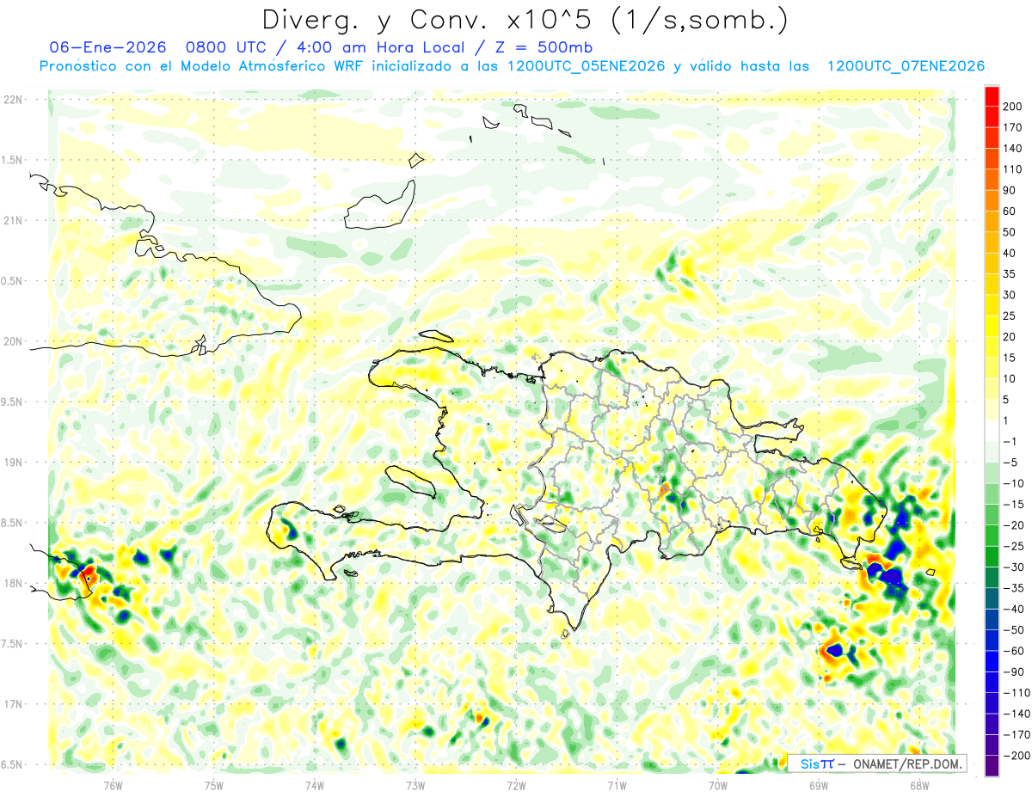
Task: Click the '69W' longitude label
Action: [x=819, y=785]
